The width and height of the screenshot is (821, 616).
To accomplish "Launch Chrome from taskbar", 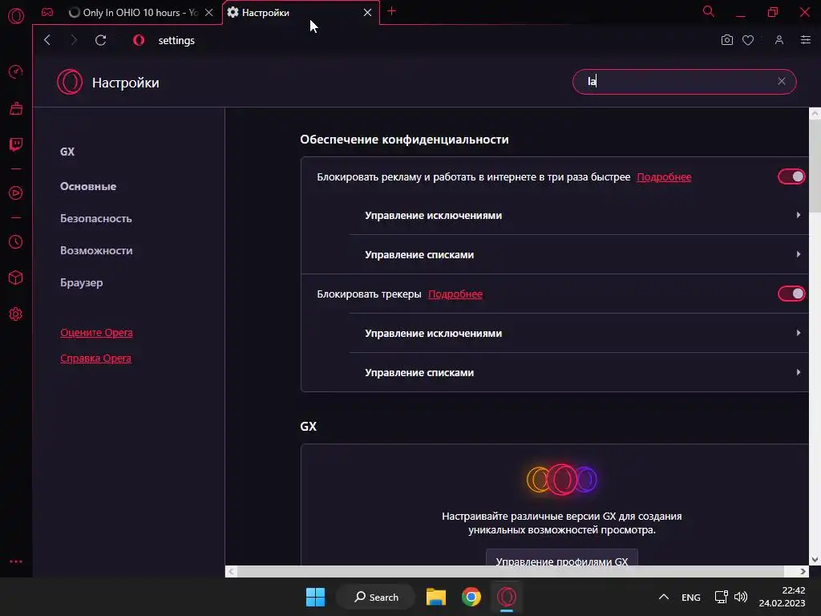I will (x=471, y=597).
